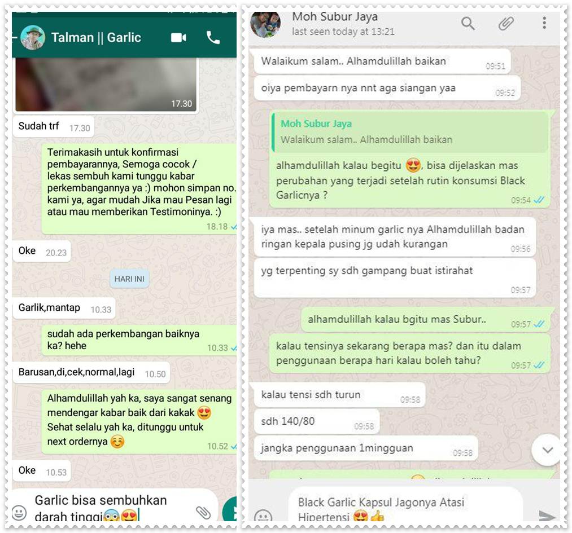The image size is (572, 533).
Task: Click the Garlic bisa sembuhkan input field
Action: [114, 506]
